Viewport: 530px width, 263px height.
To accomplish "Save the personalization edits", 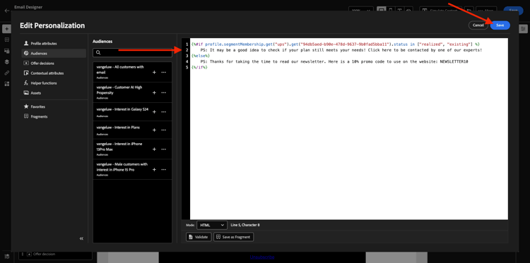I will [x=500, y=25].
